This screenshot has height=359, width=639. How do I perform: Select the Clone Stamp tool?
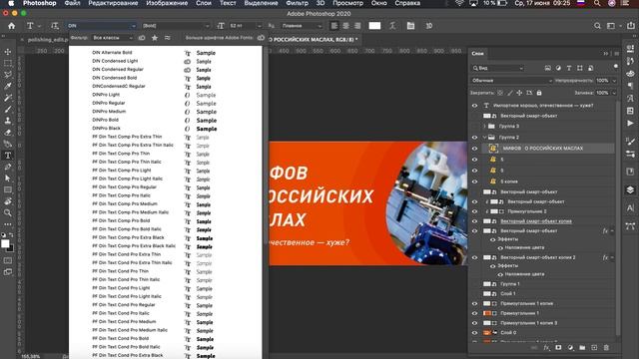point(8,121)
